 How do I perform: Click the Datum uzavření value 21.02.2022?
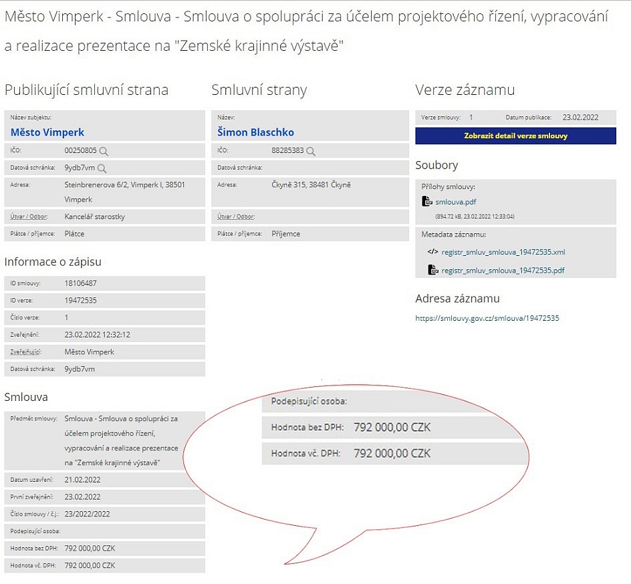[82, 480]
